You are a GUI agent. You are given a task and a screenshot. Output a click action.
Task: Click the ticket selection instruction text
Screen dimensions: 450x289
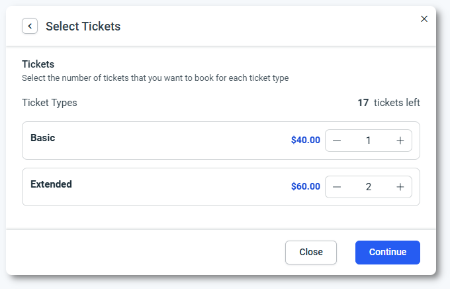tap(155, 78)
